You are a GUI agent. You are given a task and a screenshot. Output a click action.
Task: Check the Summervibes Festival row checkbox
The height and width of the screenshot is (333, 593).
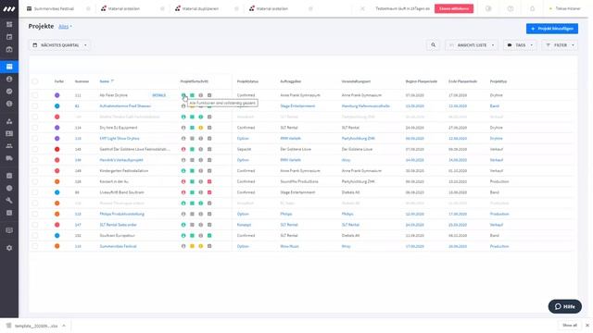pos(35,246)
